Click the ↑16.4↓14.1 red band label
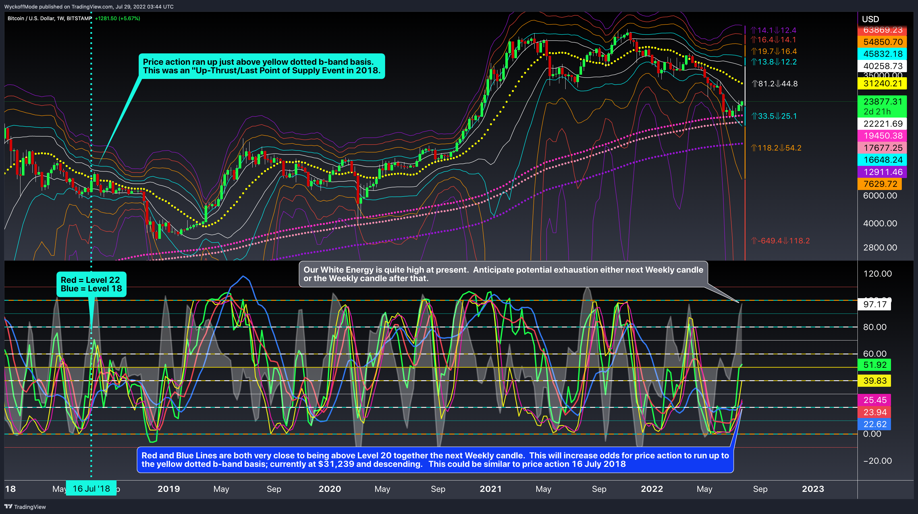 click(773, 40)
